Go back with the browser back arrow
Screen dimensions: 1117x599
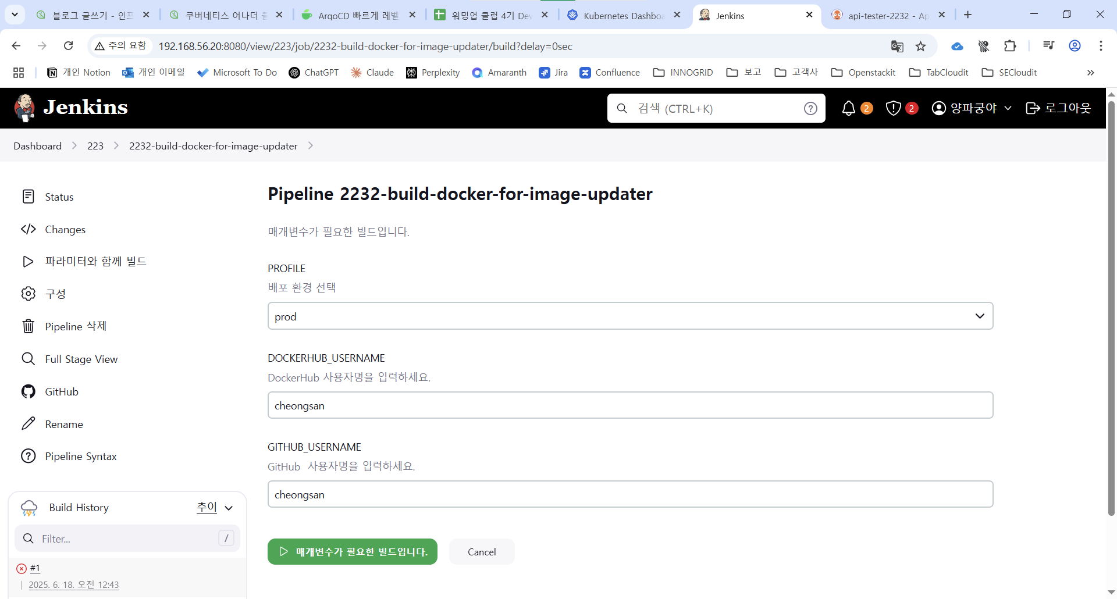(16, 46)
